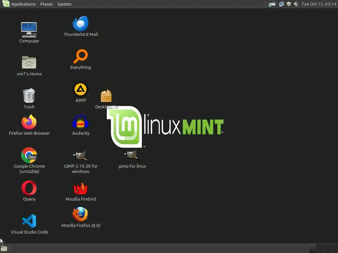
Task: Click the Linux Mint menu logo
Action: pyautogui.click(x=6, y=4)
